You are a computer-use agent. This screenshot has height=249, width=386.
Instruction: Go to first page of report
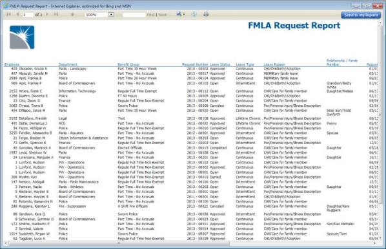pos(8,14)
